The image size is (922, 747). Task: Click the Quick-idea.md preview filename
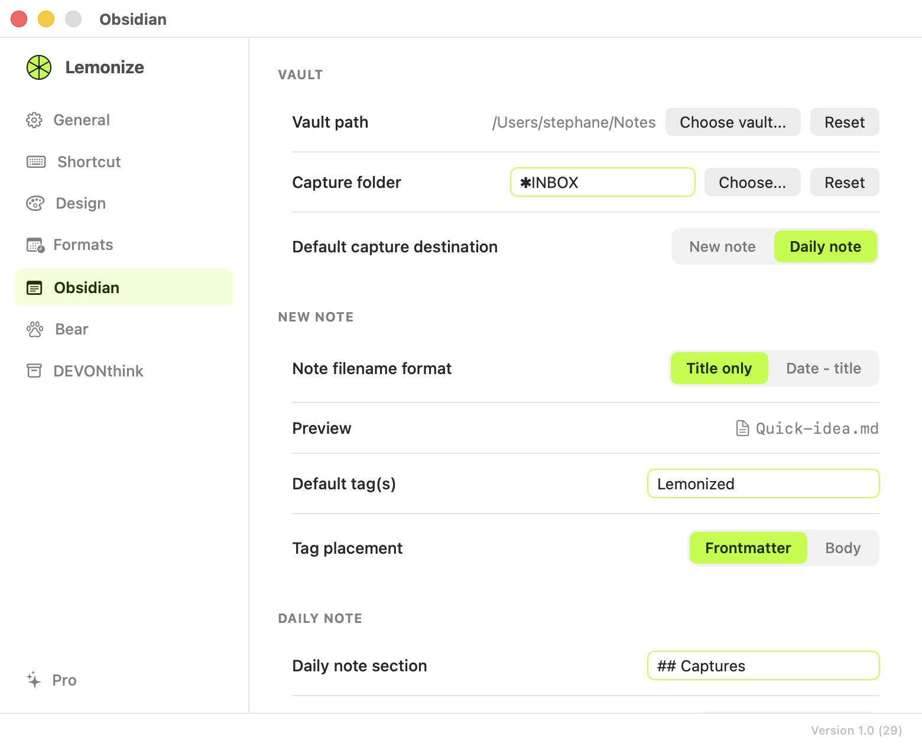point(817,428)
